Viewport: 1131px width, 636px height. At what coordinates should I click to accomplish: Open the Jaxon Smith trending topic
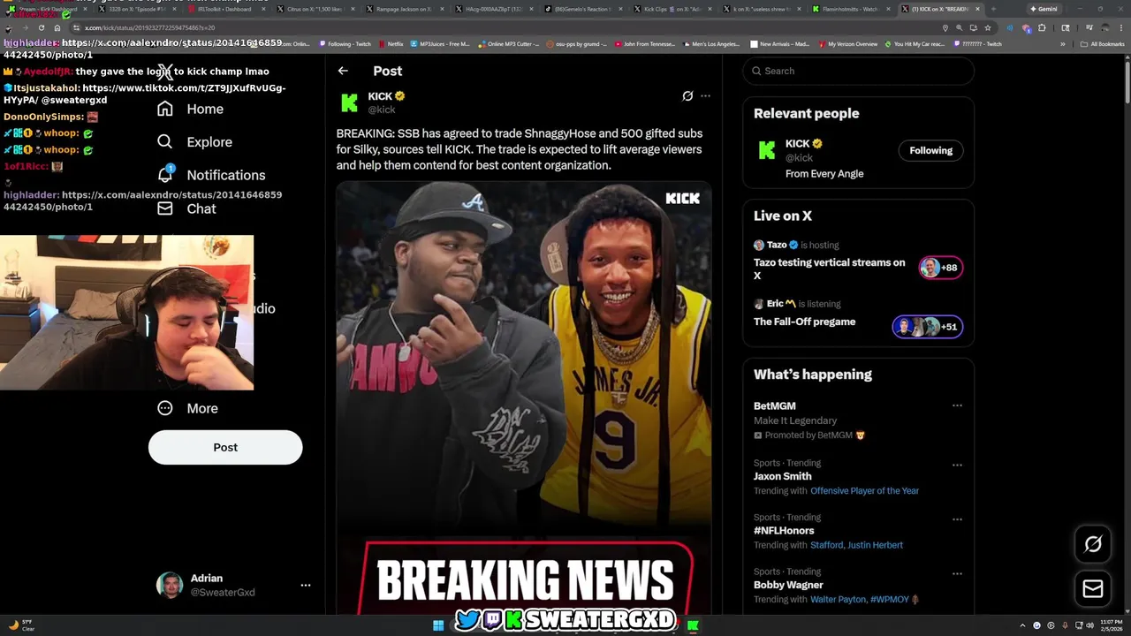[782, 476]
